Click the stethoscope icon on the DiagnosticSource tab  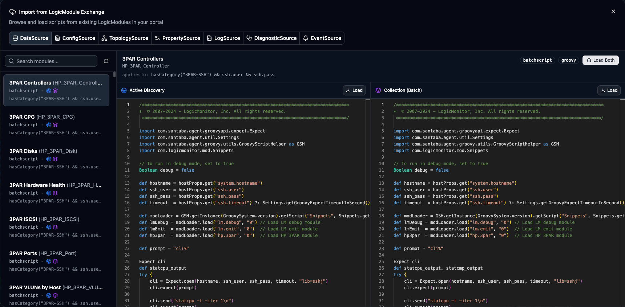(x=249, y=38)
